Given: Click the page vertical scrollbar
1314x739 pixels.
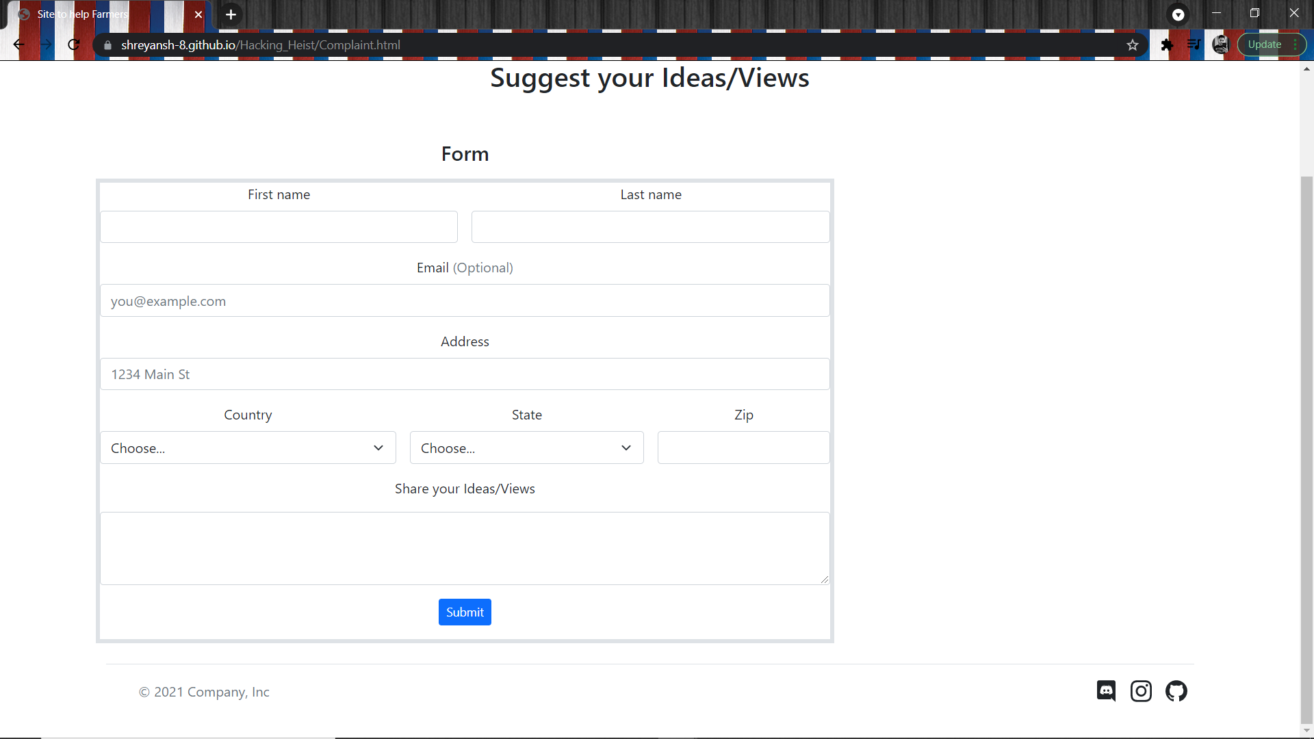Looking at the screenshot, I should pos(1306,445).
